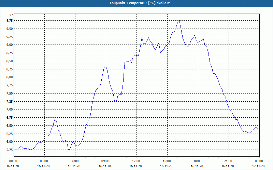Select the 5,75 y-axis label

tap(10, 150)
